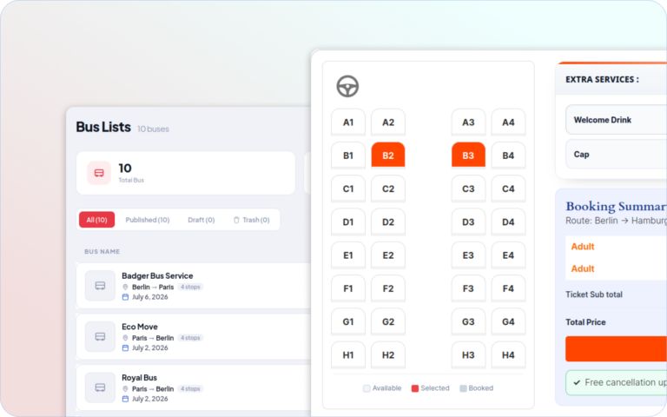The height and width of the screenshot is (417, 667).
Task: Pick seat D1
Action: [x=348, y=222]
